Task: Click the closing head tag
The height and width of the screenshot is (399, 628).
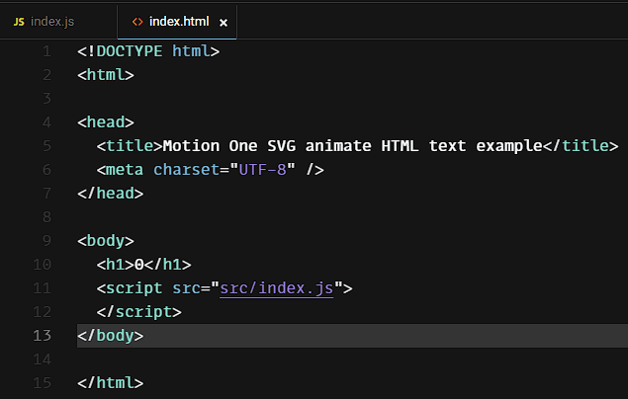Action: click(x=110, y=194)
